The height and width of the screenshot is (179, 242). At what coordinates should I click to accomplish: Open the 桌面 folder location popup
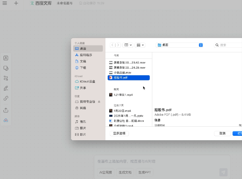179,45
